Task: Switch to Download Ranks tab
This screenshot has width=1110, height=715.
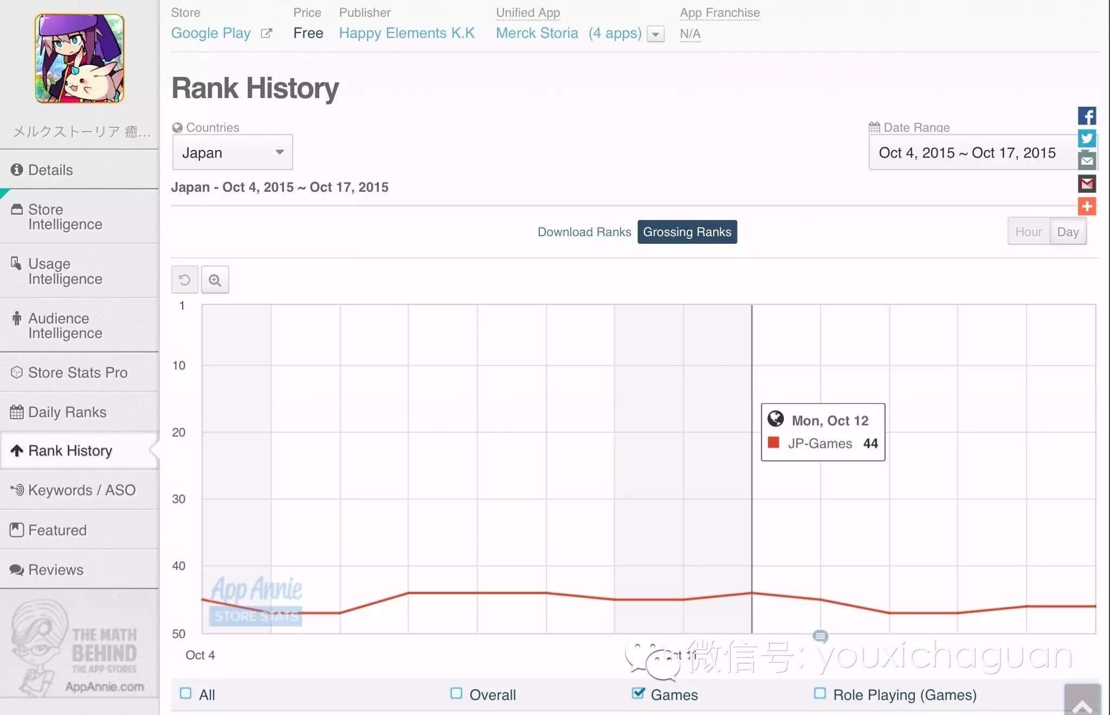Action: (584, 232)
